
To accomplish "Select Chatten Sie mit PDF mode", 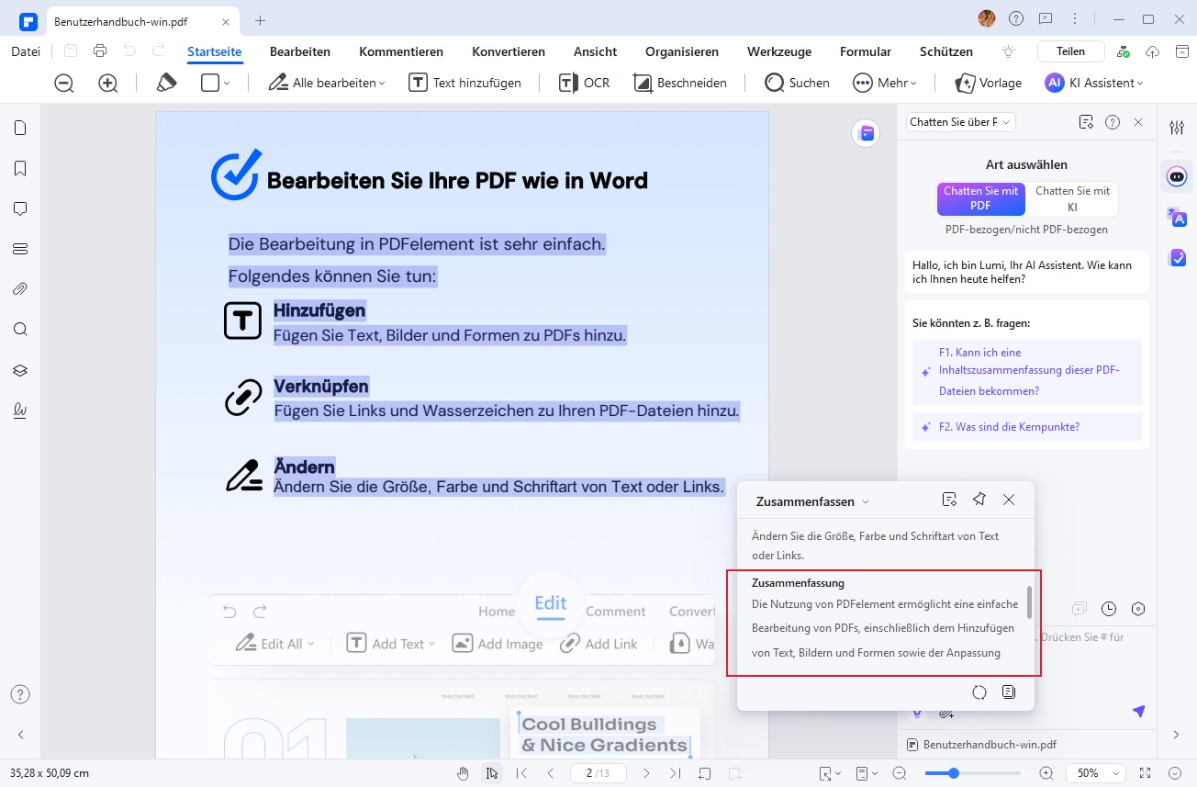I will click(980, 198).
